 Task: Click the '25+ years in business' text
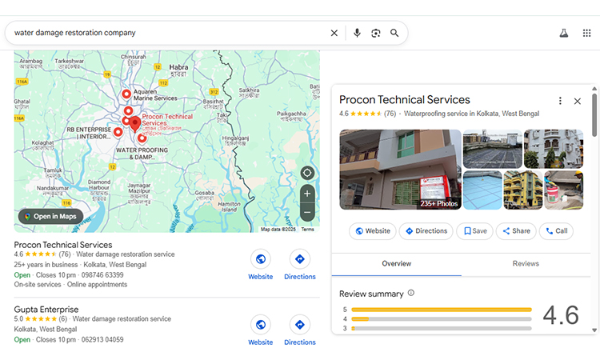(46, 265)
